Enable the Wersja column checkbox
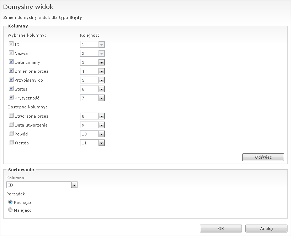Image resolution: width=291 pixels, height=236 pixels. pos(11,143)
